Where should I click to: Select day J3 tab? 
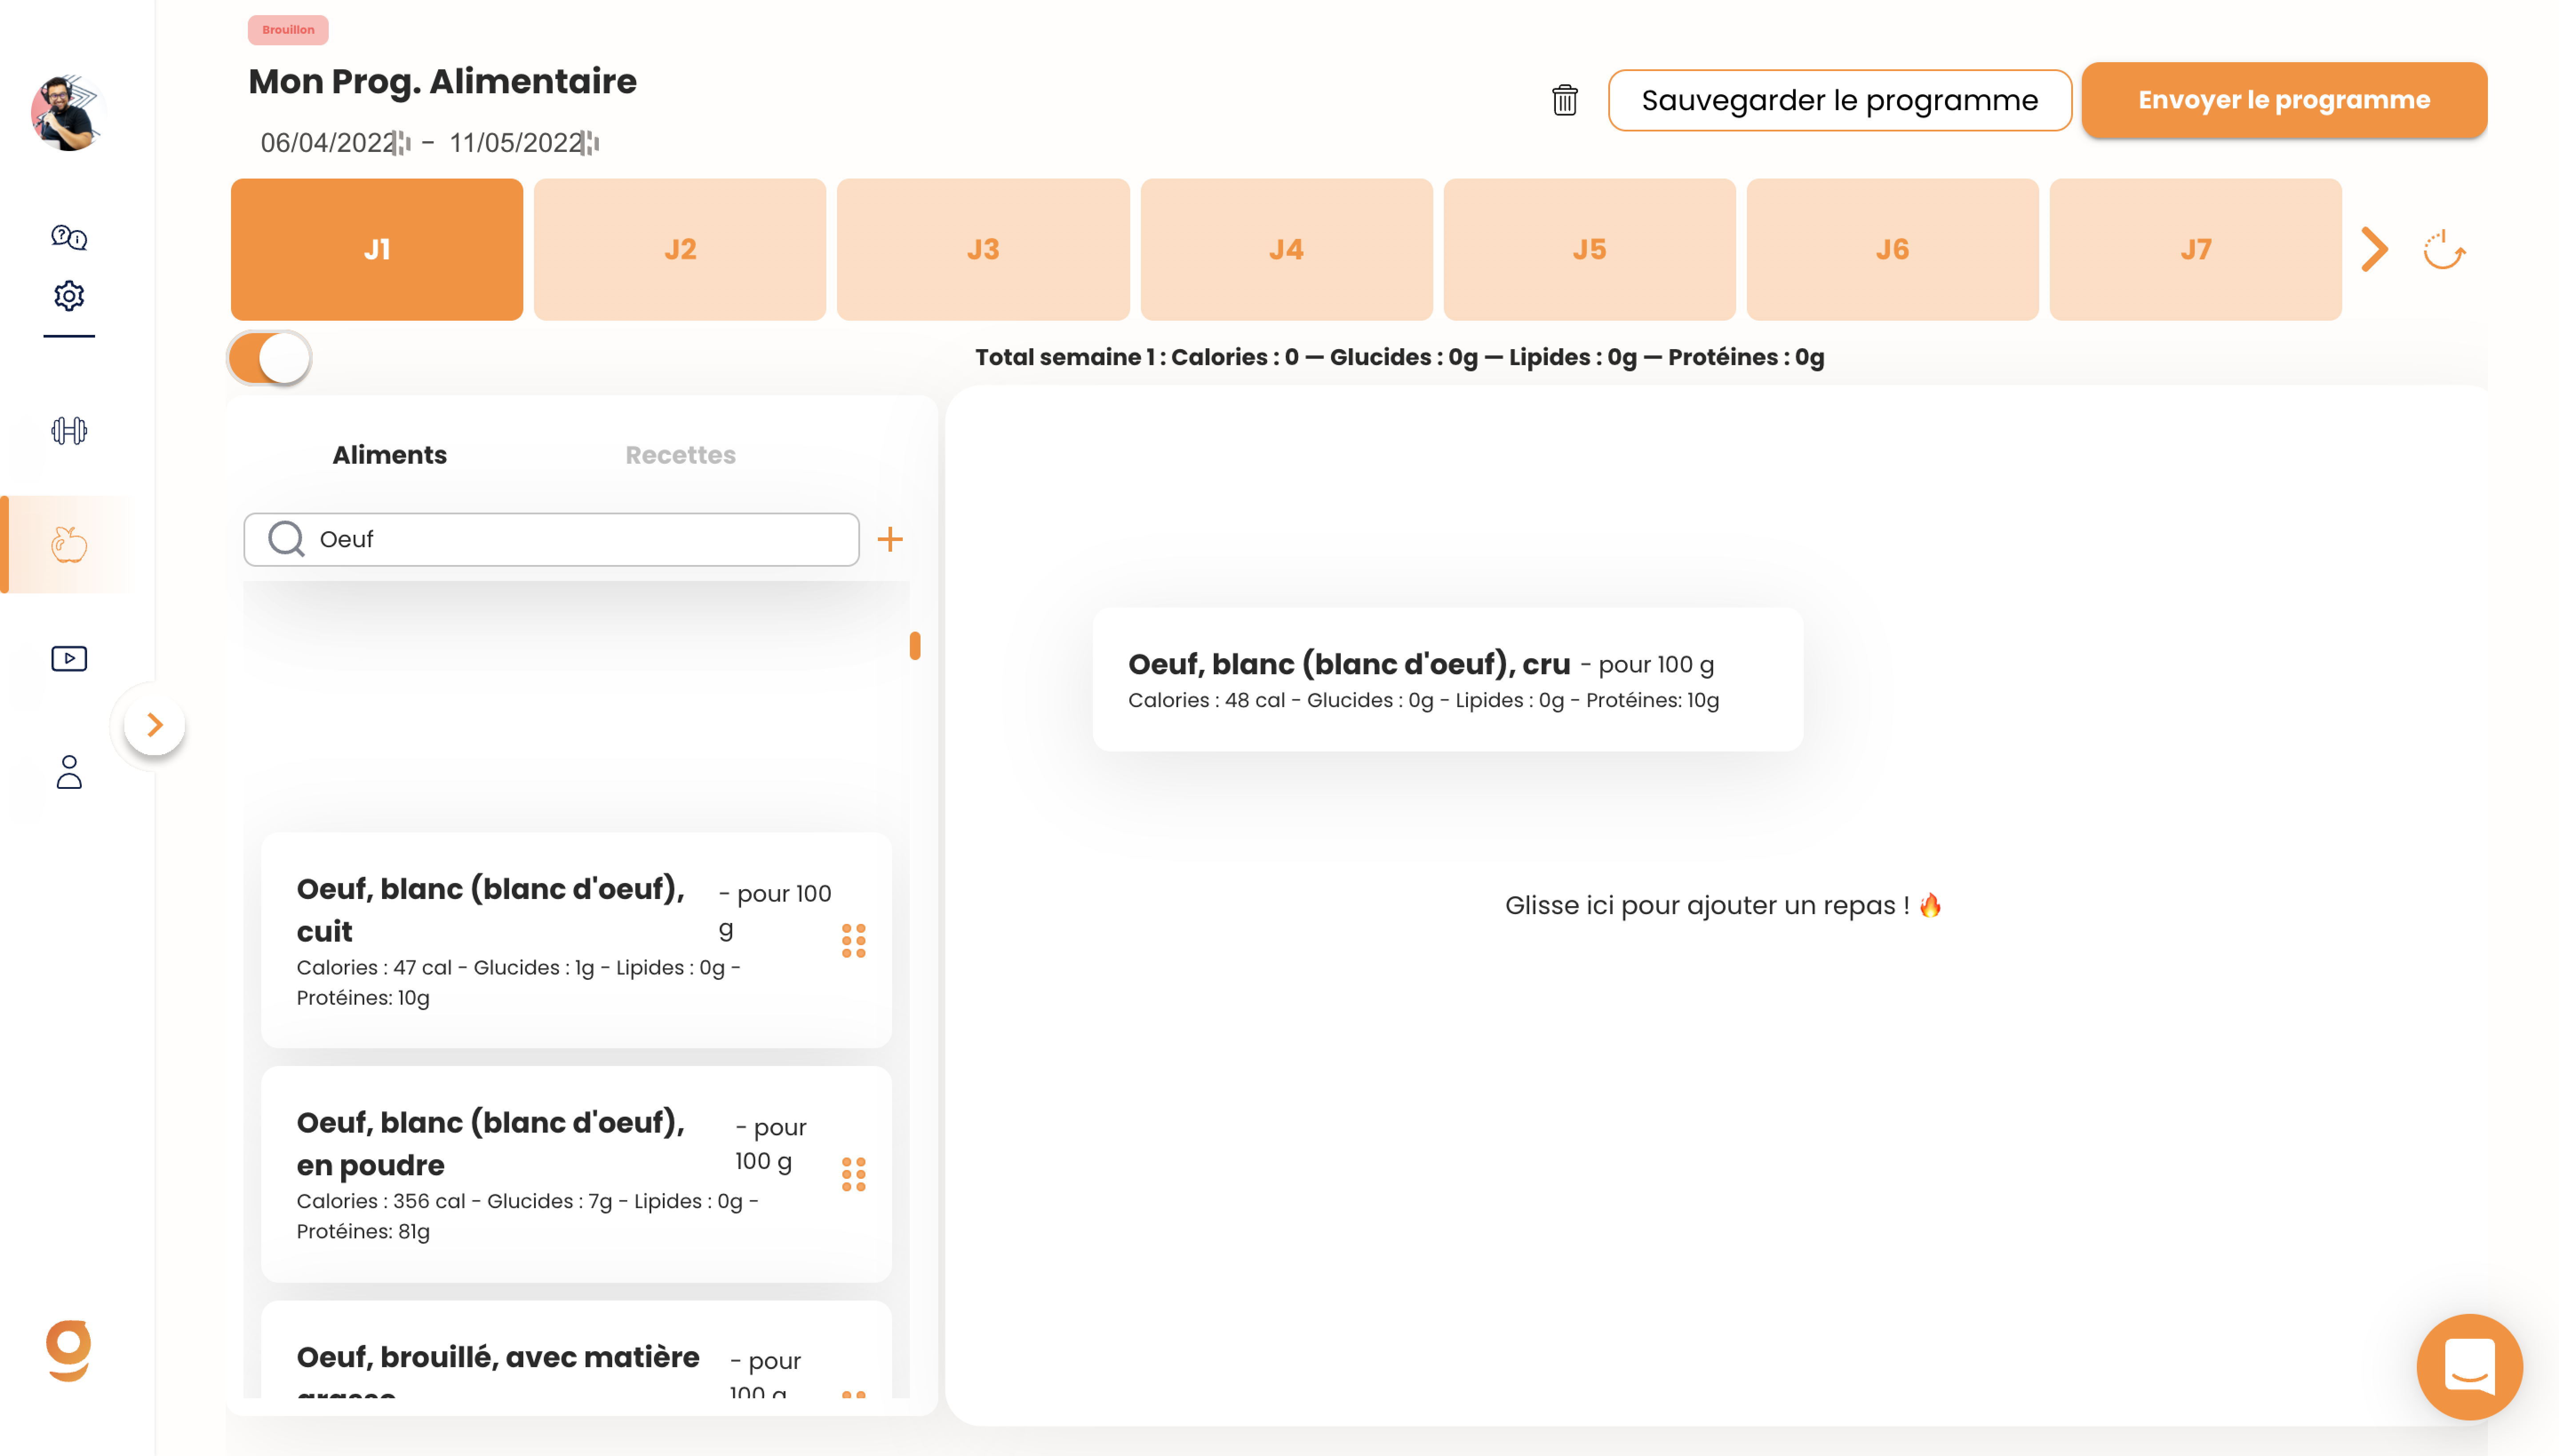point(983,249)
